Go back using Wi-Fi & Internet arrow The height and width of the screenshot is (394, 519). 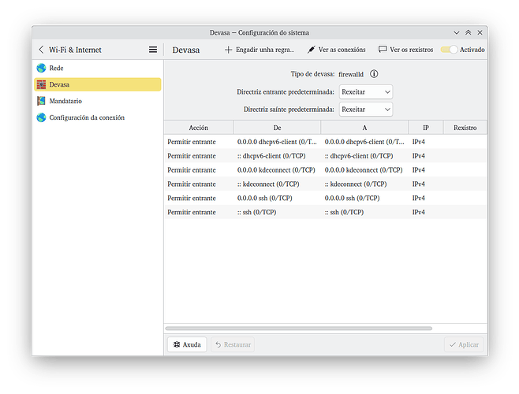point(41,50)
